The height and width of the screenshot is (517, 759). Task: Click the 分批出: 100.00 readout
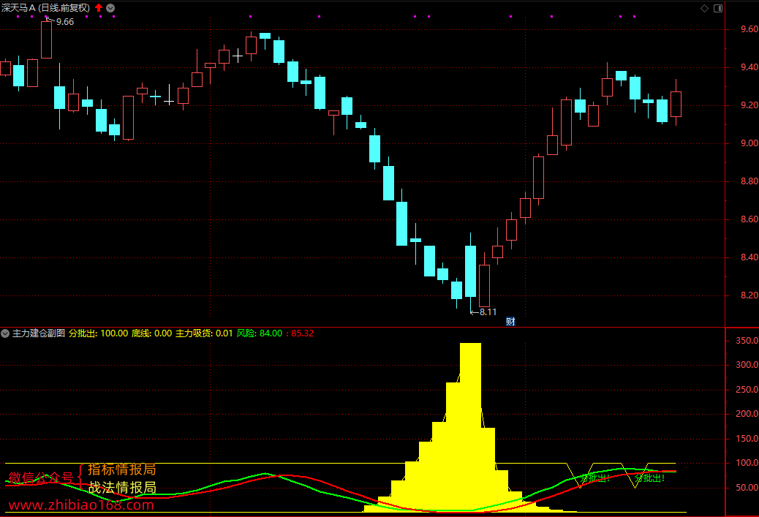point(98,333)
